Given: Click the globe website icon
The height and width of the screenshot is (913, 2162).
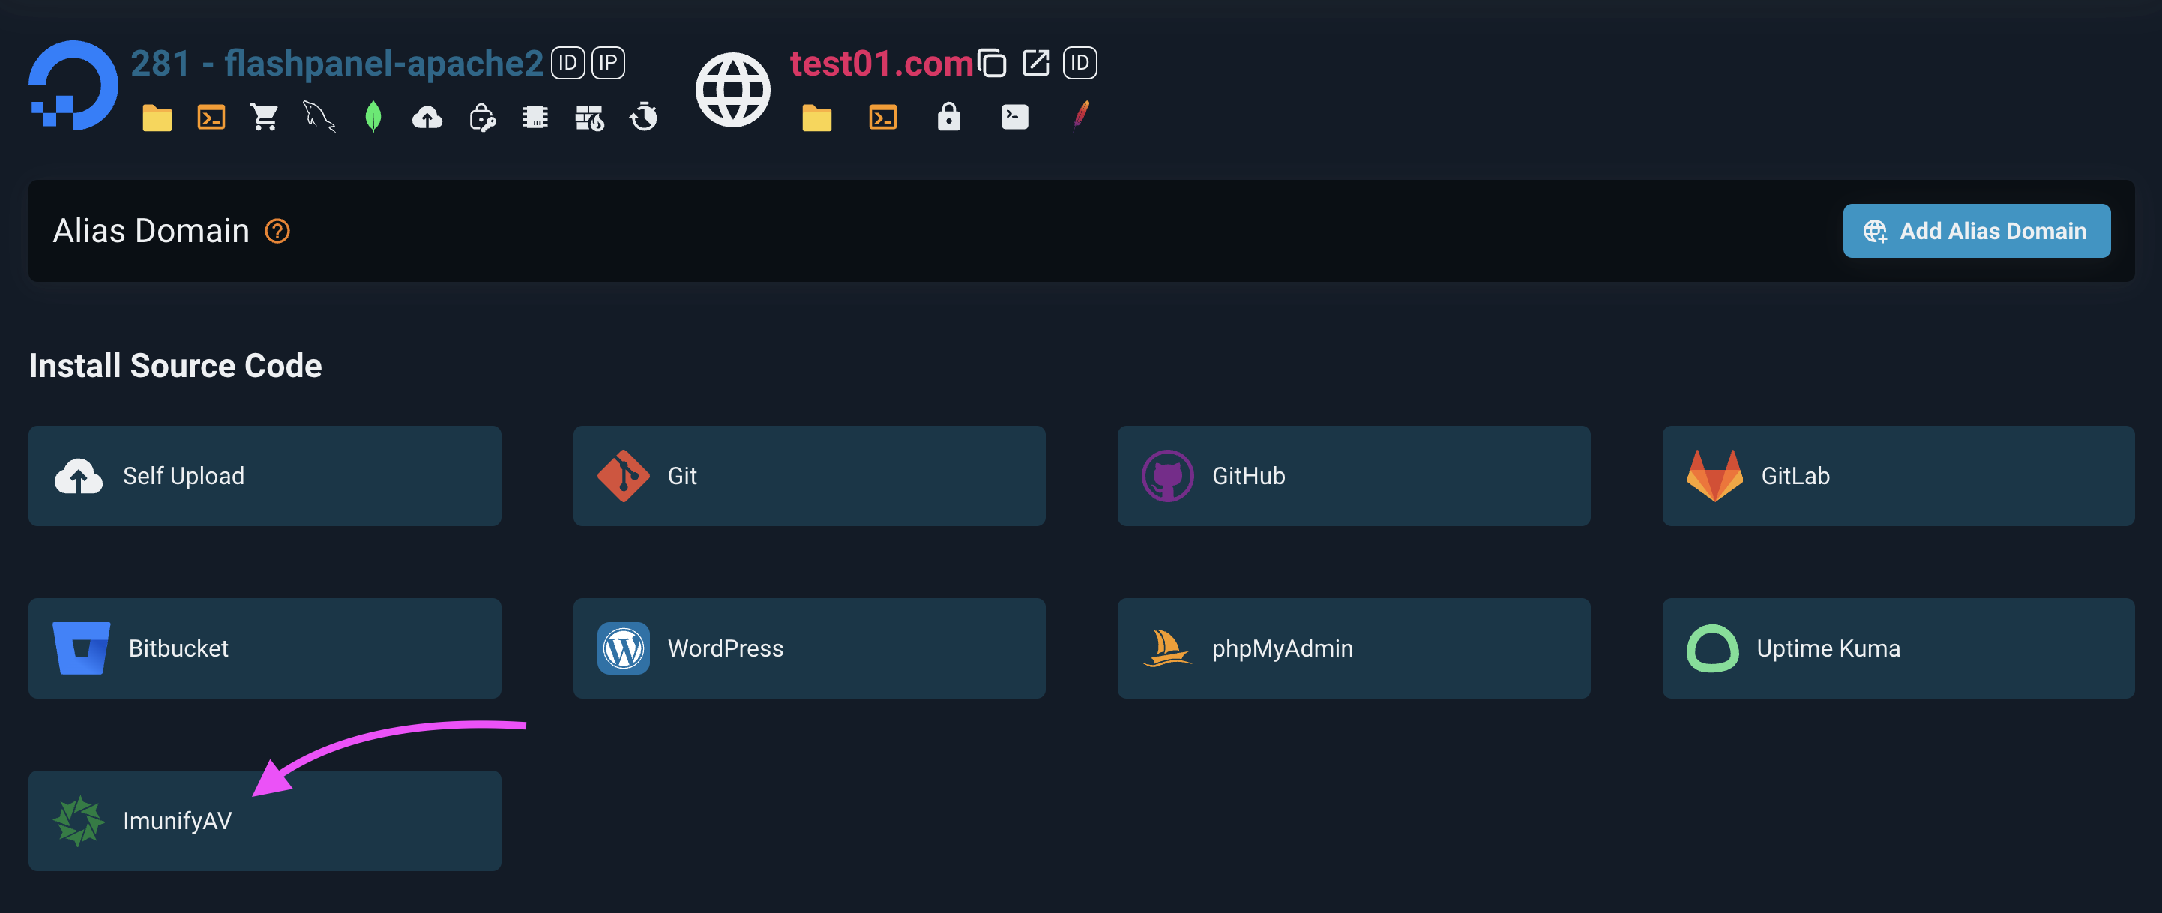Looking at the screenshot, I should click(732, 90).
